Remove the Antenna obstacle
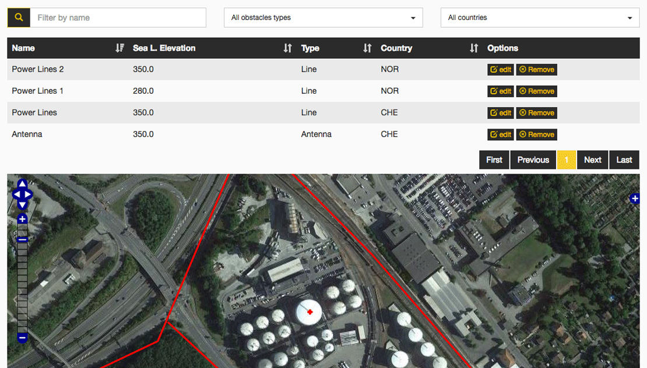 pyautogui.click(x=536, y=135)
